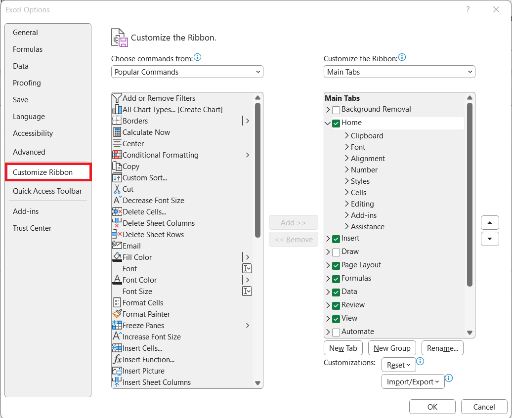Click the Cancel button
Screen dimensions: 512x418
pos(484,407)
